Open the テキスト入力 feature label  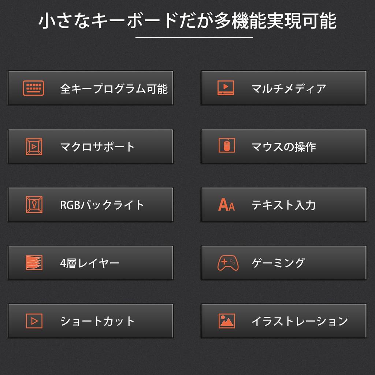pyautogui.click(x=283, y=205)
